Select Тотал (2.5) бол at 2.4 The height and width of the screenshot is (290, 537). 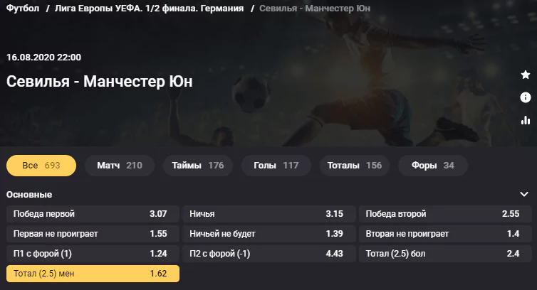pyautogui.click(x=446, y=254)
